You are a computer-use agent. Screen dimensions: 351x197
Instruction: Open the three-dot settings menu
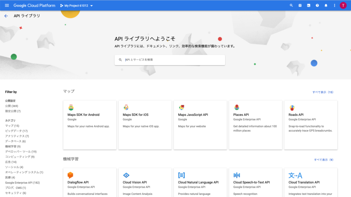click(x=335, y=5)
